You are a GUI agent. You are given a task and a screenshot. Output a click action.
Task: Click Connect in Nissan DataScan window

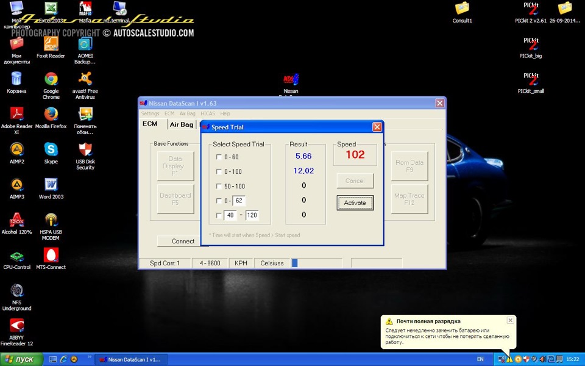(x=182, y=242)
